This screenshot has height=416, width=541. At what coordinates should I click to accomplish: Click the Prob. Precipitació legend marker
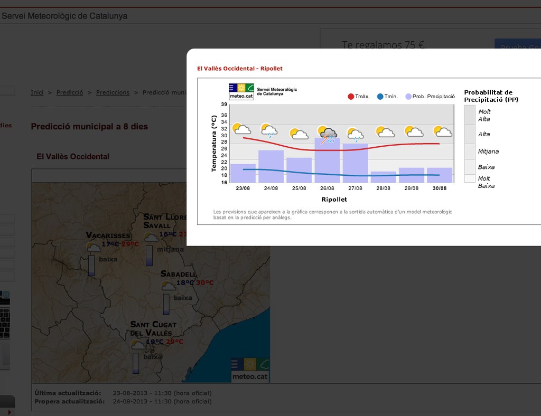point(408,97)
